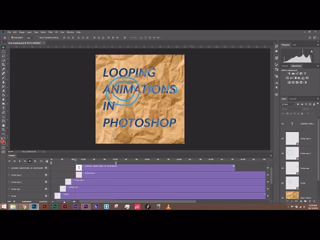Expand Circles copy 2 timeline track
The width and height of the screenshot is (320, 240).
pyautogui.click(x=9, y=182)
